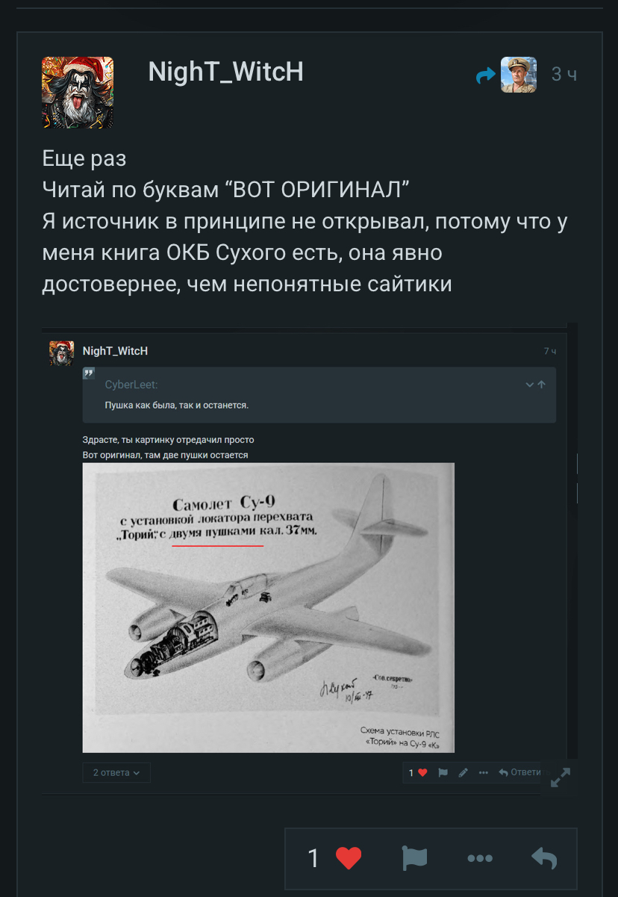Jump to quoted post via up arrow
Viewport: 618px width, 897px height.
pyautogui.click(x=541, y=385)
